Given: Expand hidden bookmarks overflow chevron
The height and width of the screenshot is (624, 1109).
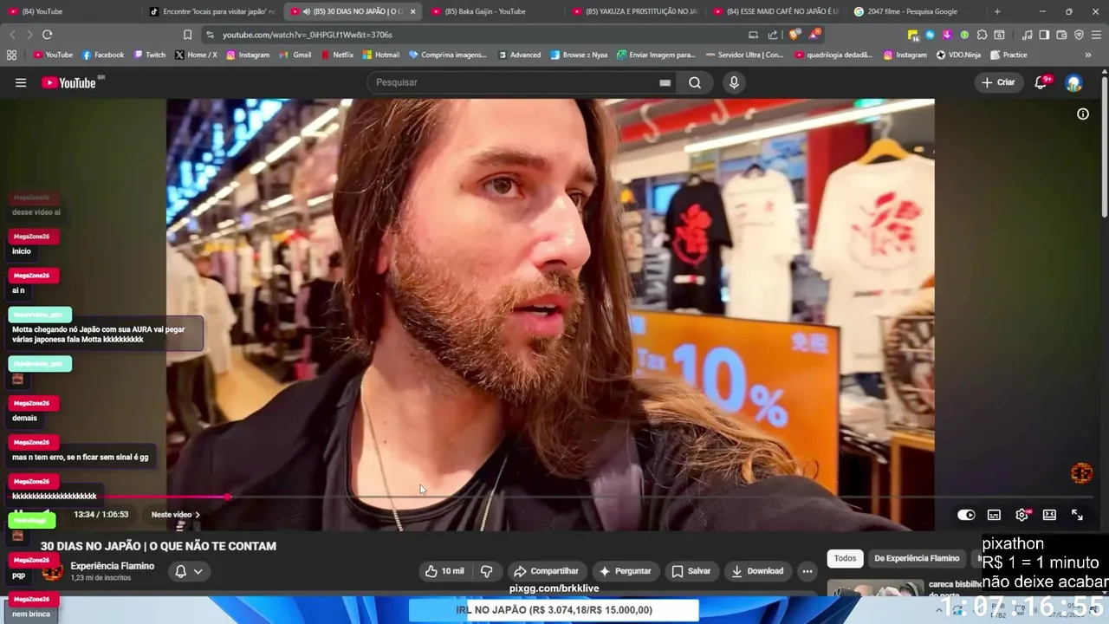Looking at the screenshot, I should (1088, 55).
